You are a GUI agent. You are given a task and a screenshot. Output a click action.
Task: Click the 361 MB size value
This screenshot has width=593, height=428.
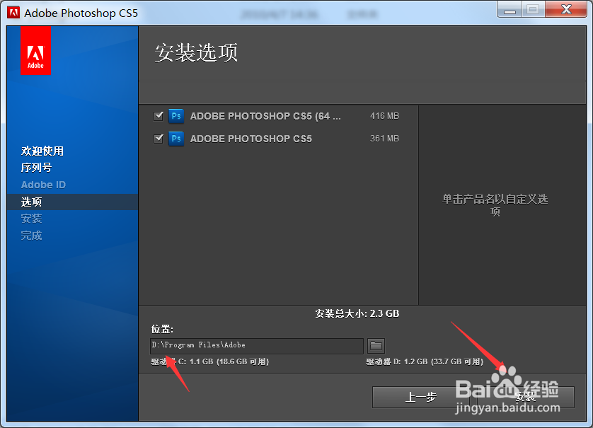click(x=384, y=139)
